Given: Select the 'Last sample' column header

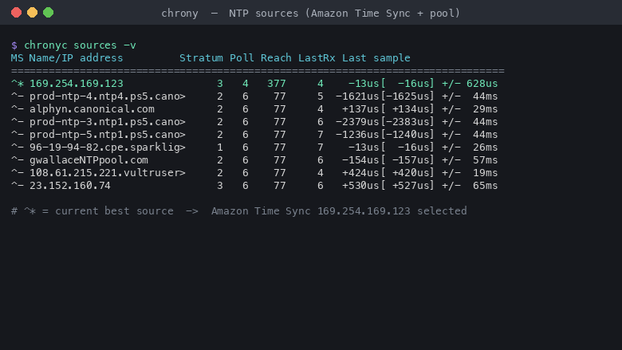Looking at the screenshot, I should pyautogui.click(x=376, y=58).
